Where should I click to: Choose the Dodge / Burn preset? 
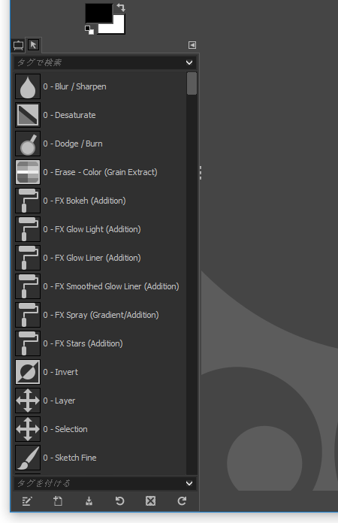coord(101,144)
